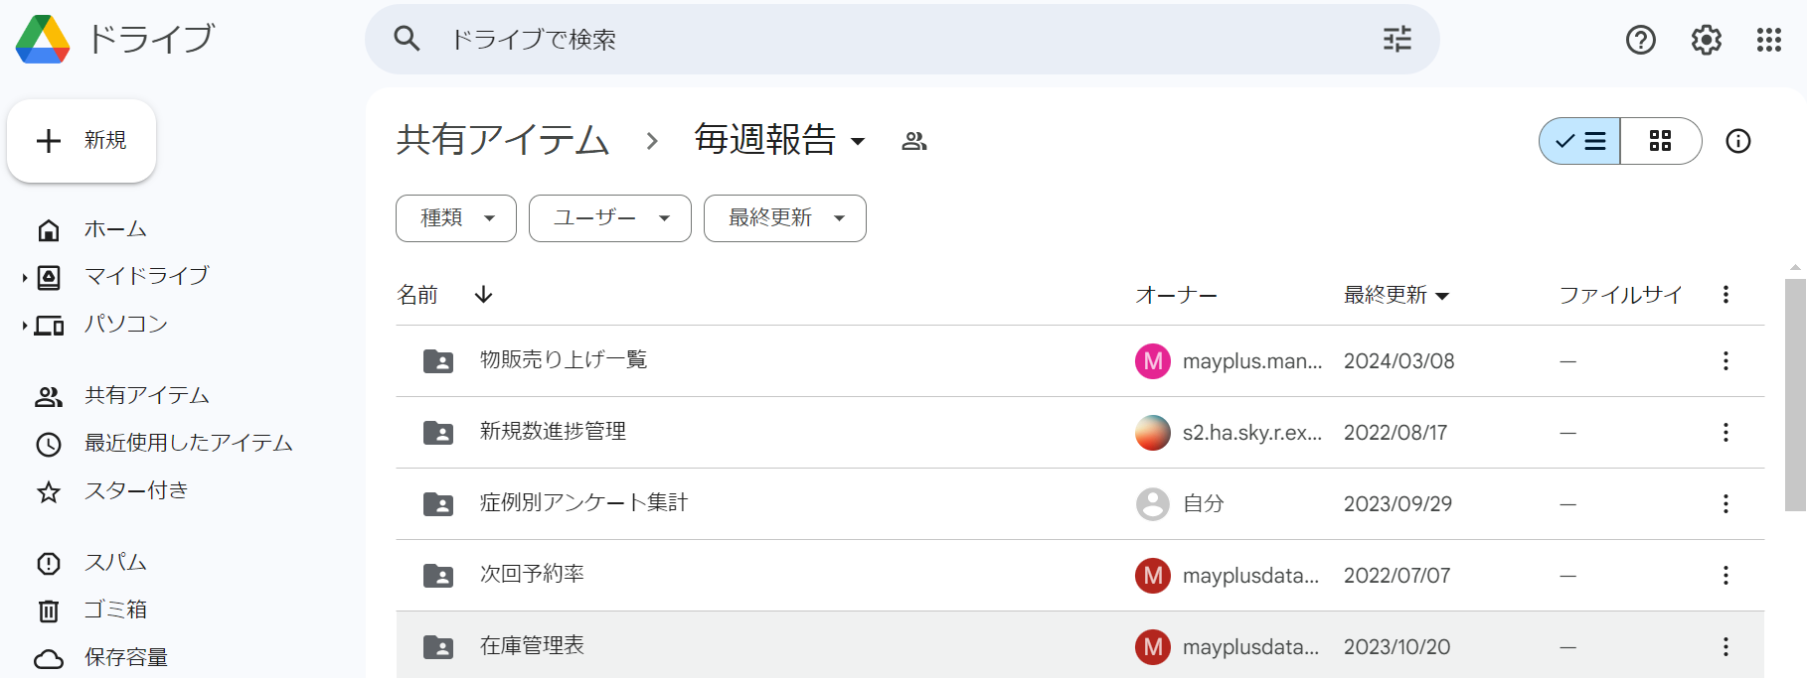This screenshot has width=1807, height=678.
Task: Click the search filter options icon
Action: 1396,40
